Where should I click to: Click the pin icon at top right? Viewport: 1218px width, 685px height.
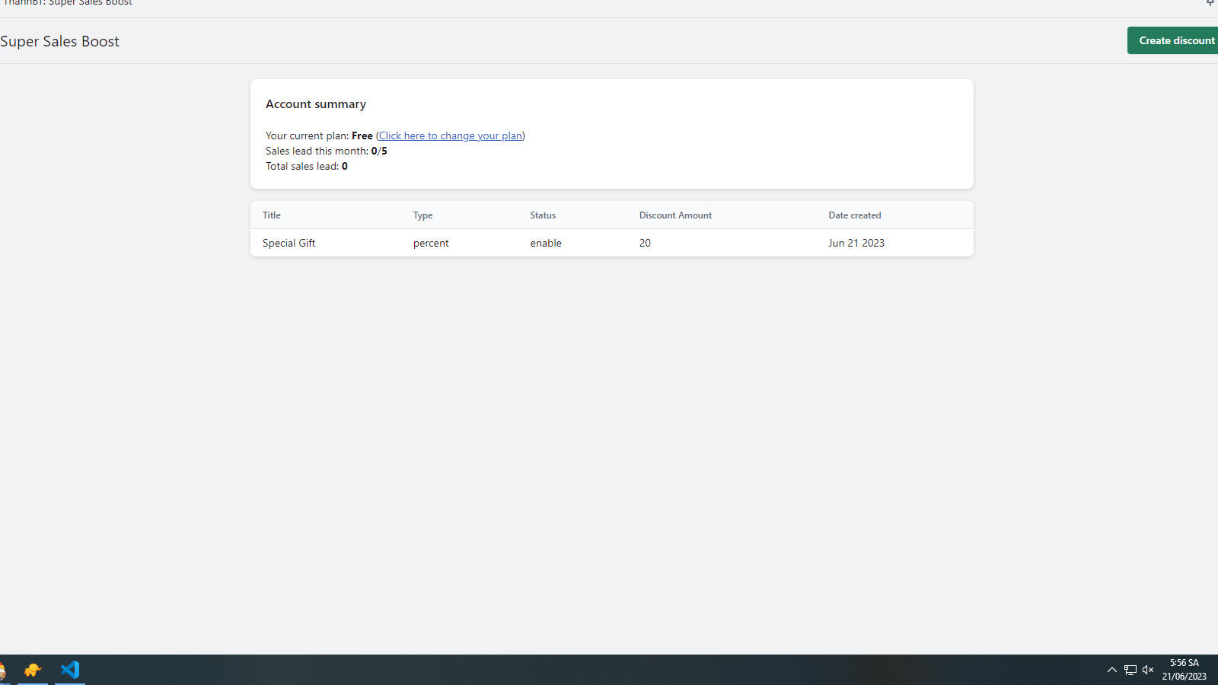(x=1210, y=3)
